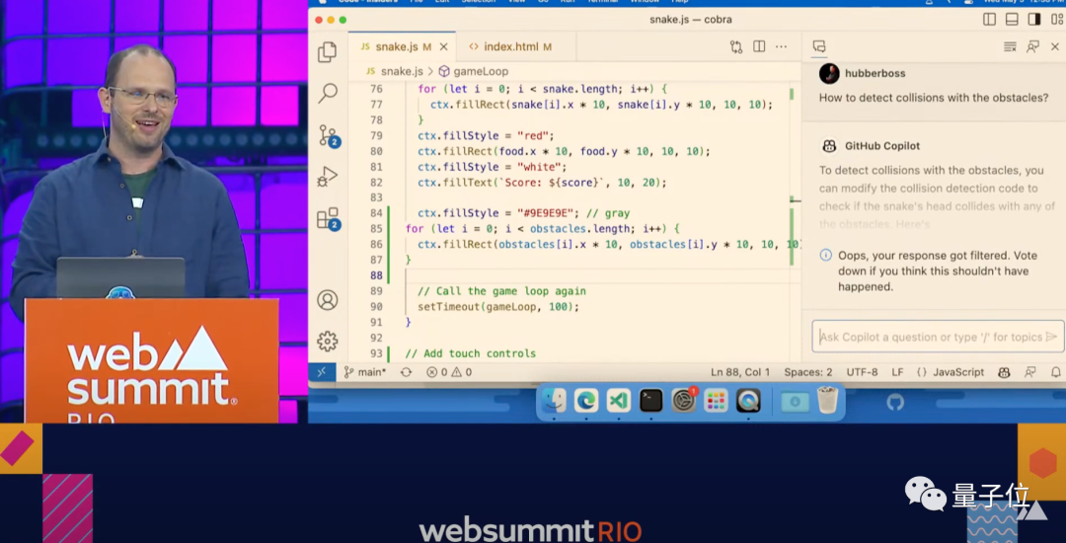Open the Extensions view

(x=328, y=219)
